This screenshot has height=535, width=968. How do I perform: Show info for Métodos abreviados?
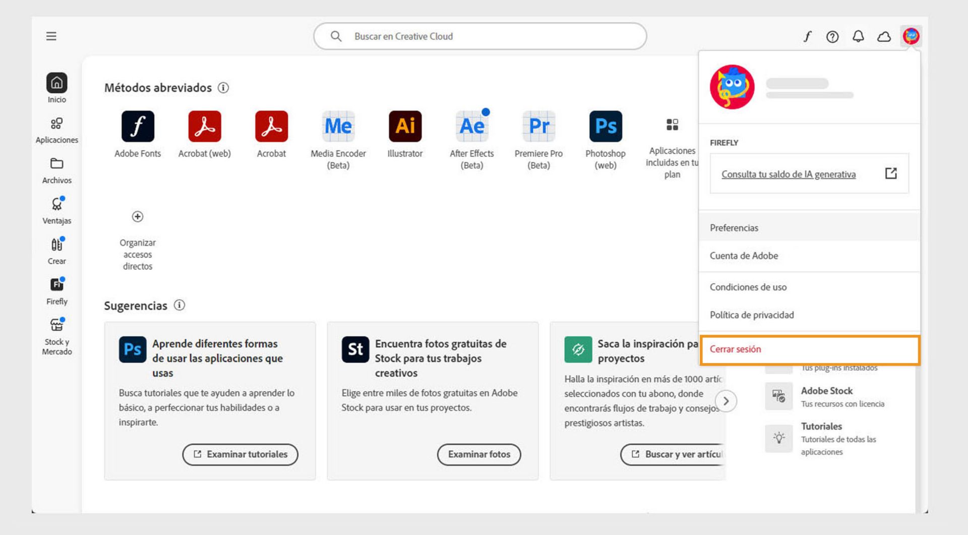[x=223, y=88]
